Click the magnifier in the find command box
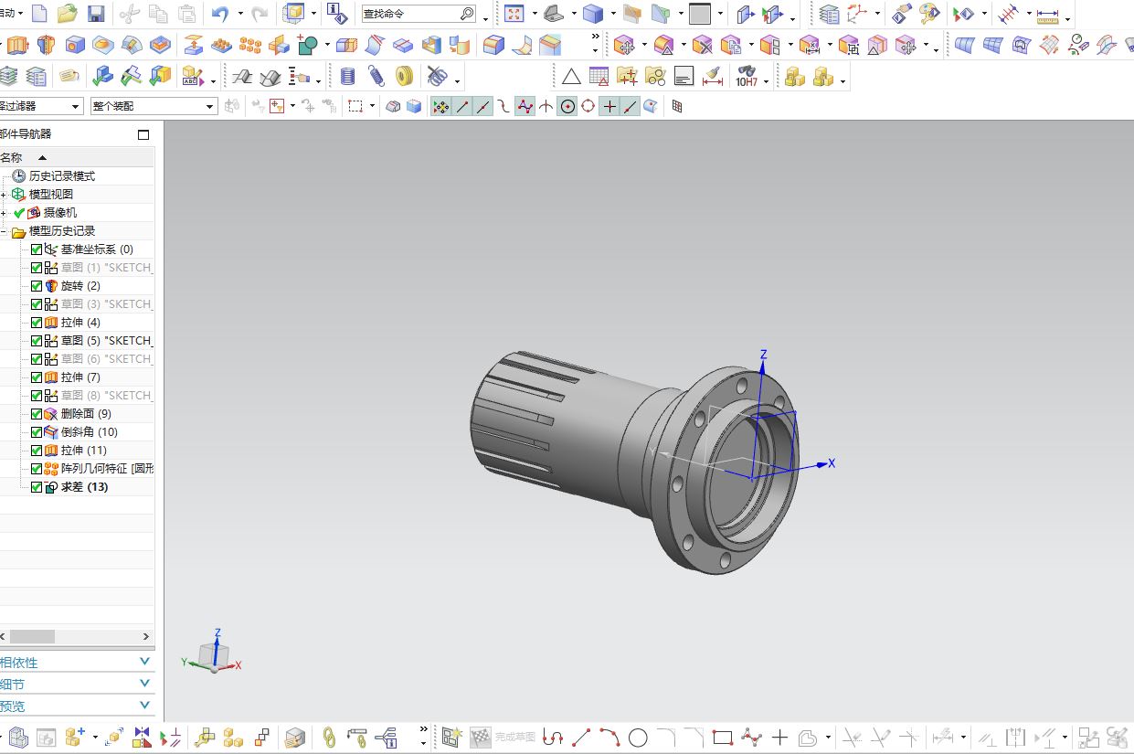1134x754 pixels. click(466, 14)
